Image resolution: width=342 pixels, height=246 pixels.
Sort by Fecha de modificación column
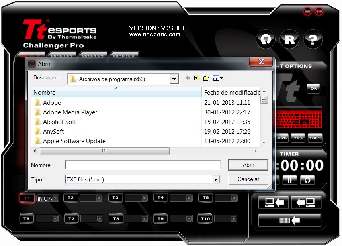[231, 92]
